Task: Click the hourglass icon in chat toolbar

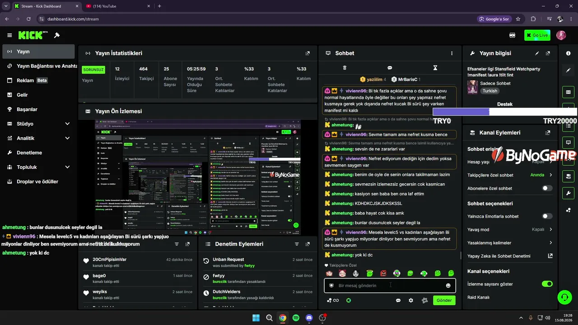Action: [435, 68]
